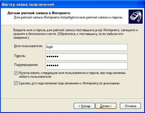Click the heading Детали учетной записи в Интернете
Image resolution: width=145 pixels, height=113 pixels.
39,13
